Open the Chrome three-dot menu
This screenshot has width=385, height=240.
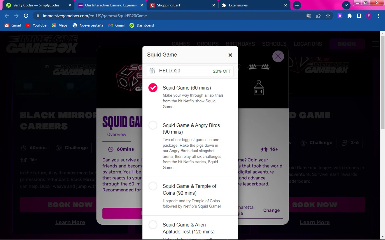tap(379, 16)
